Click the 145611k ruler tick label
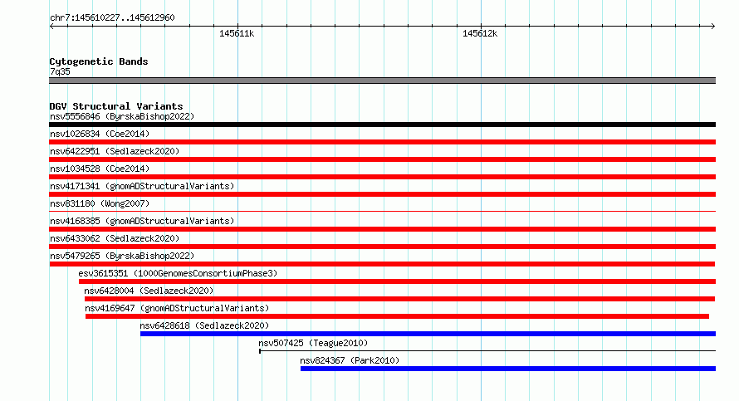The height and width of the screenshot is (401, 739). [x=237, y=33]
